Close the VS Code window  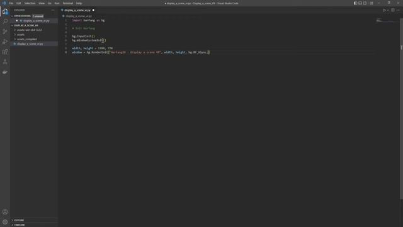point(398,3)
